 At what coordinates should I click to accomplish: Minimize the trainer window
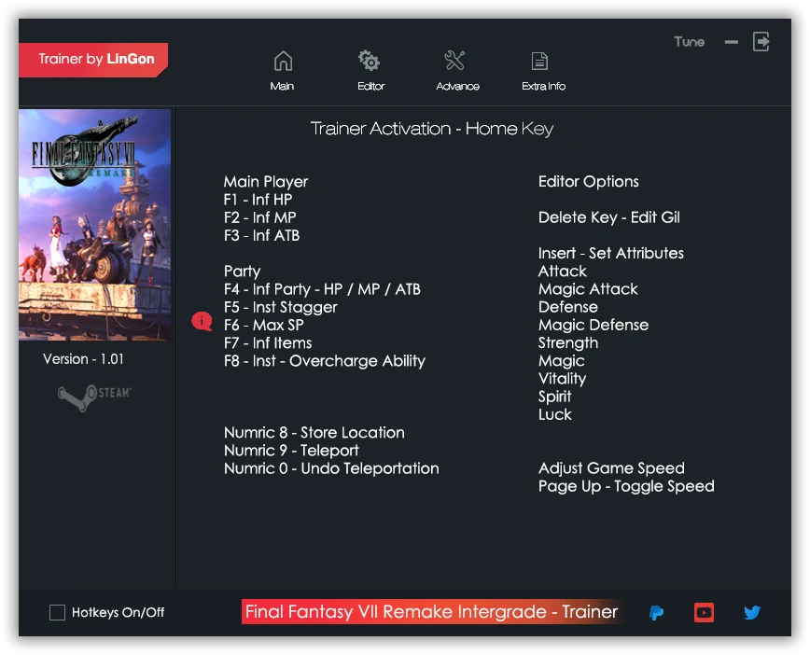732,42
